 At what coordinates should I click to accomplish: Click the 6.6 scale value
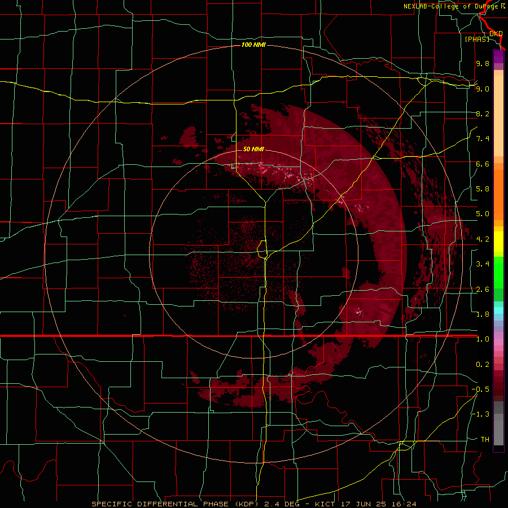[x=483, y=164]
